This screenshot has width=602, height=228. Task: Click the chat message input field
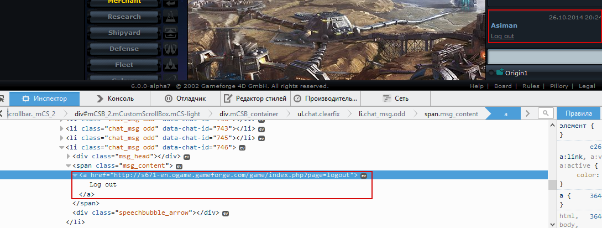tap(545, 57)
